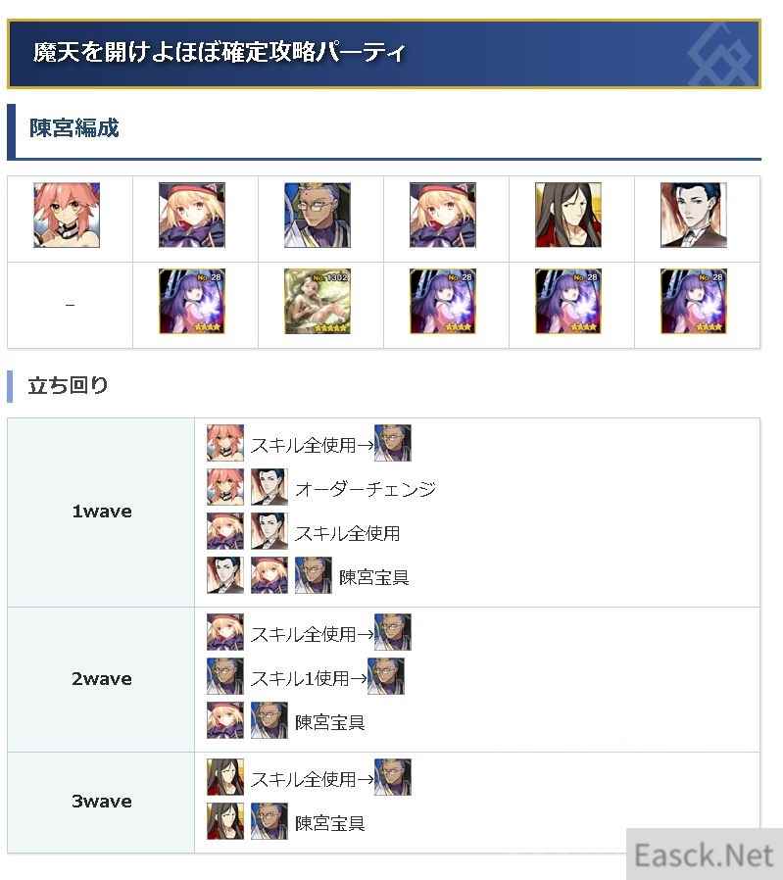Click the 魔天を開けよほぼ確定攻略パーティ banner

click(x=384, y=54)
